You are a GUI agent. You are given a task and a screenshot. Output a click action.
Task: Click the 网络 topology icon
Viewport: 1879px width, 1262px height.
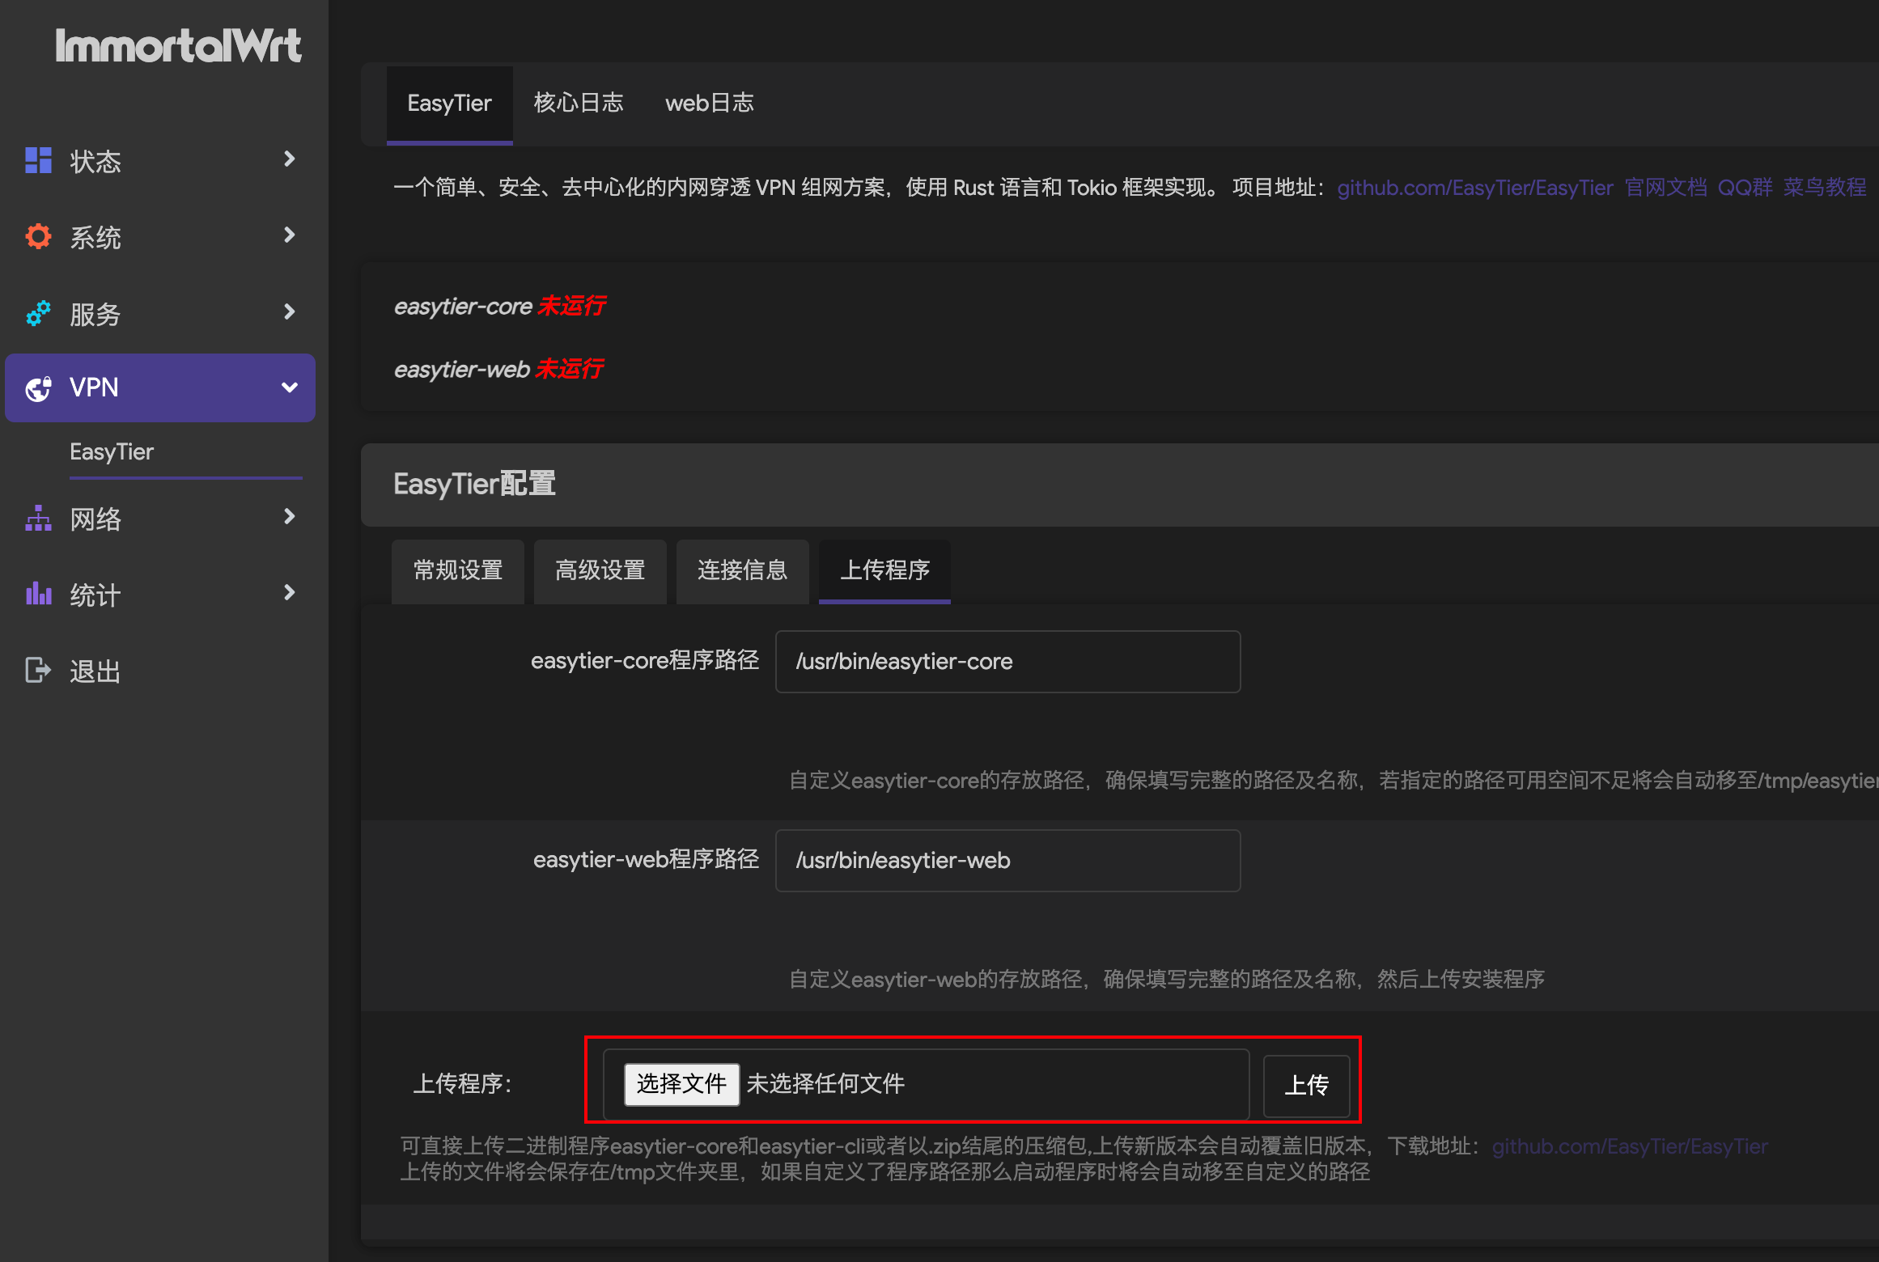(38, 518)
